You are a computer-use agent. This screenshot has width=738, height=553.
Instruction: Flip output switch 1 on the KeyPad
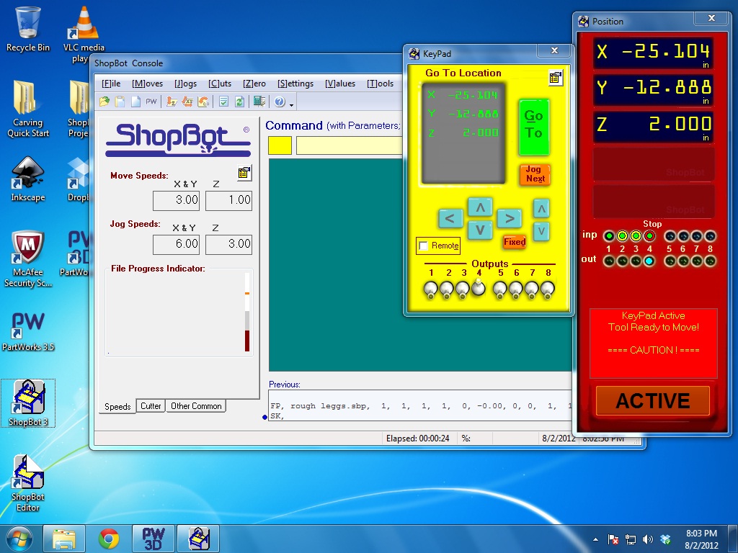click(x=430, y=289)
